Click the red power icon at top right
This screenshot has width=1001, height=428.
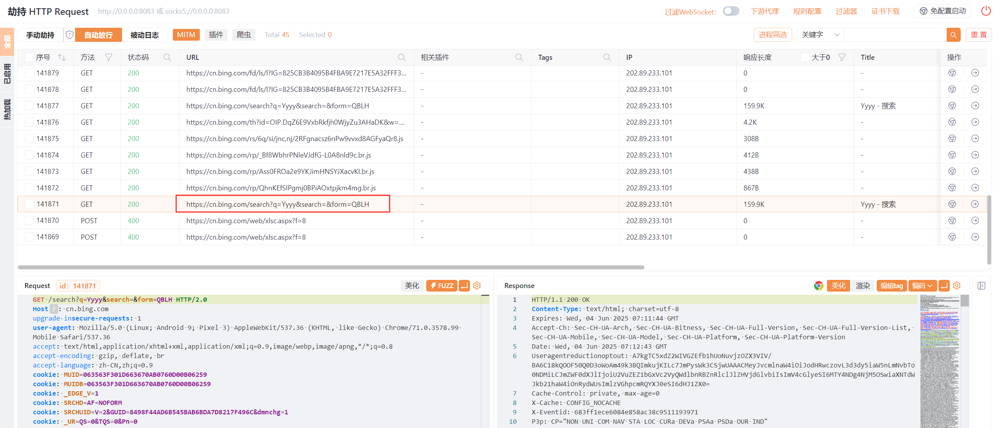point(986,11)
